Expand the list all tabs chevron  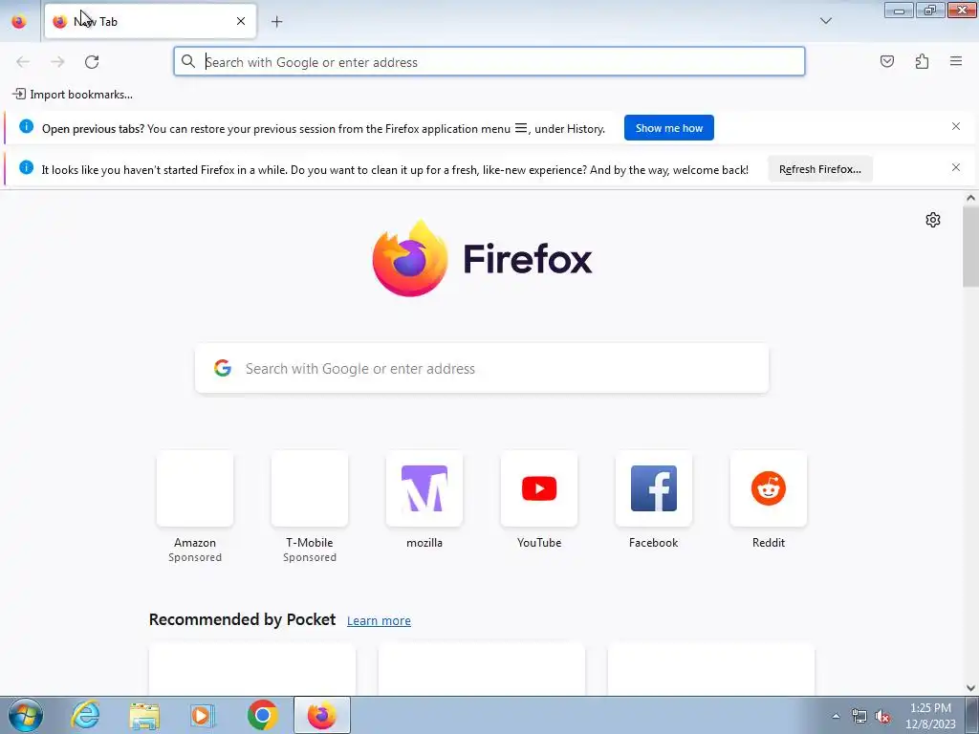click(x=825, y=21)
